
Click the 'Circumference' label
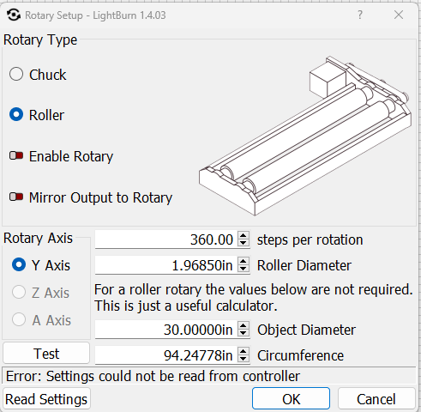pos(300,355)
